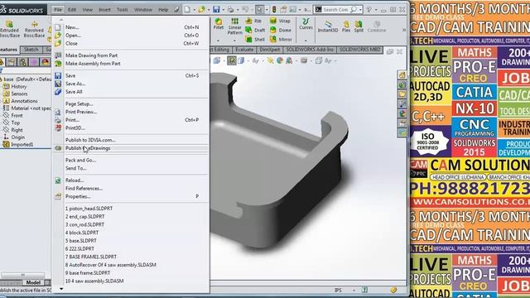The width and height of the screenshot is (530, 298).
Task: Choose Print Preview... entry
Action: [x=131, y=112]
